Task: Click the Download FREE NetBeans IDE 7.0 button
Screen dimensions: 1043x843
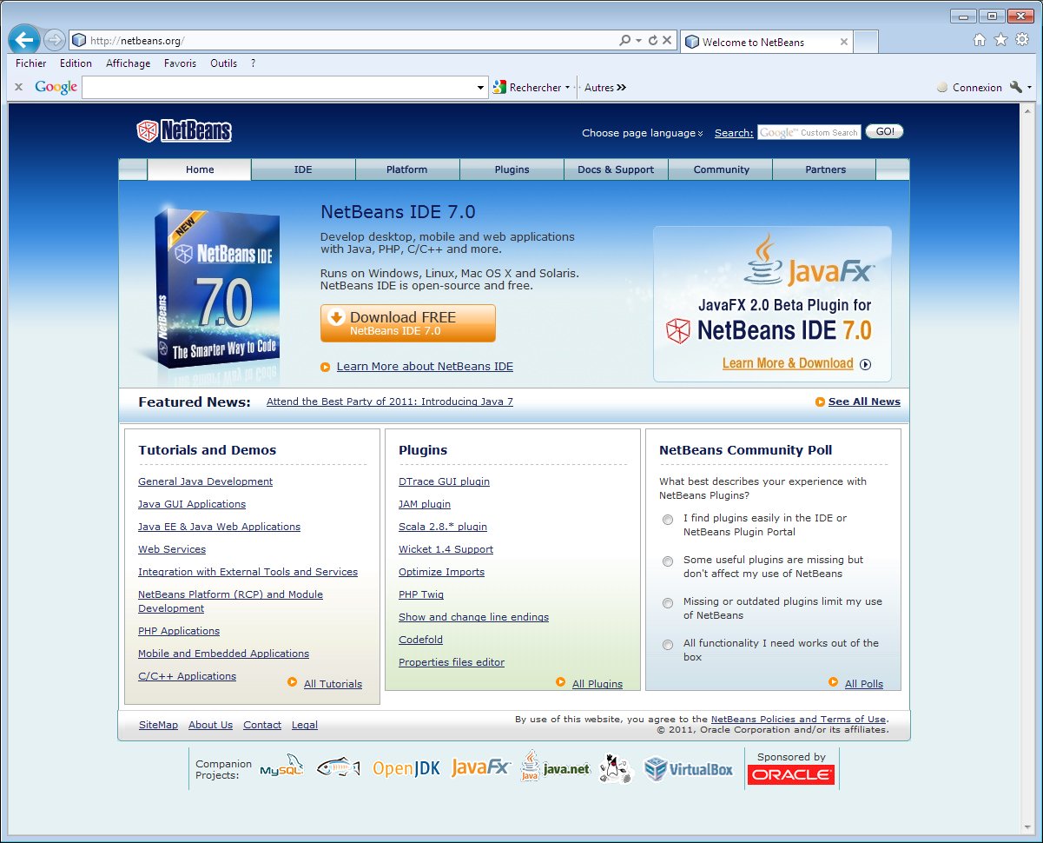Action: [x=408, y=323]
